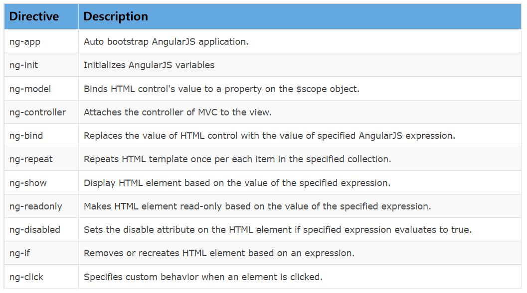The height and width of the screenshot is (293, 527).
Task: Select the ng-disabled directive cell
Action: point(41,230)
